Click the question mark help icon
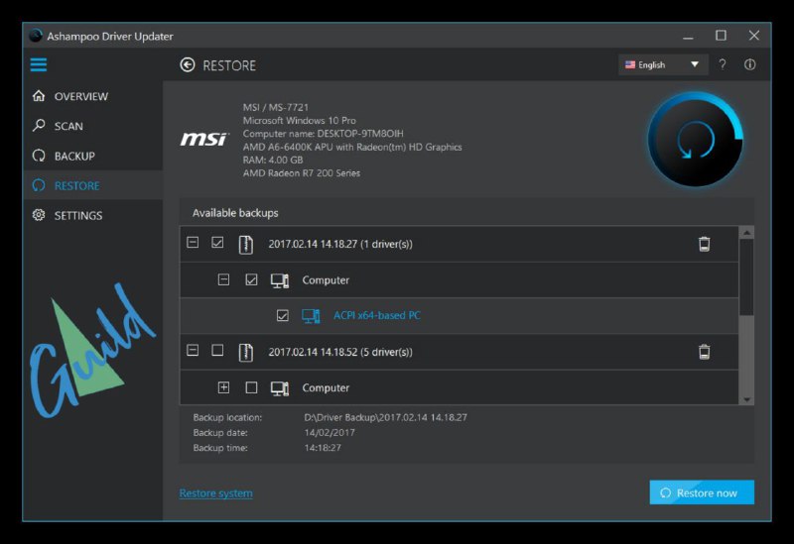This screenshot has height=544, width=794. [723, 64]
